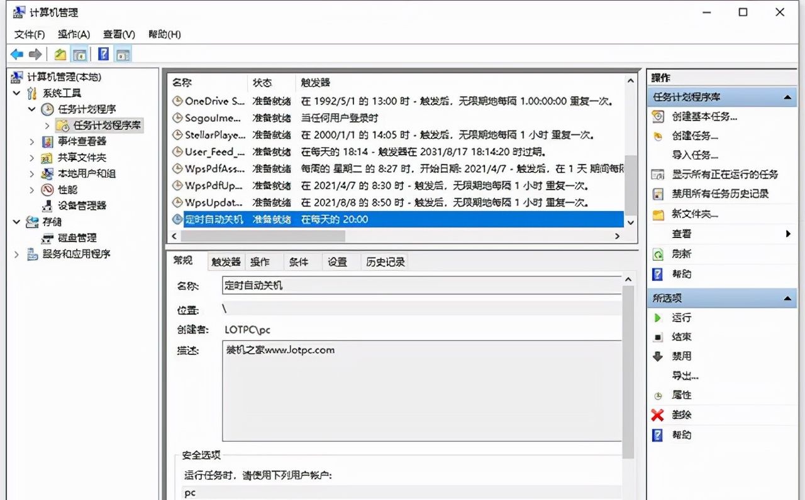Switch to the 触发器 tab
Image resolution: width=805 pixels, height=500 pixels.
(x=226, y=262)
